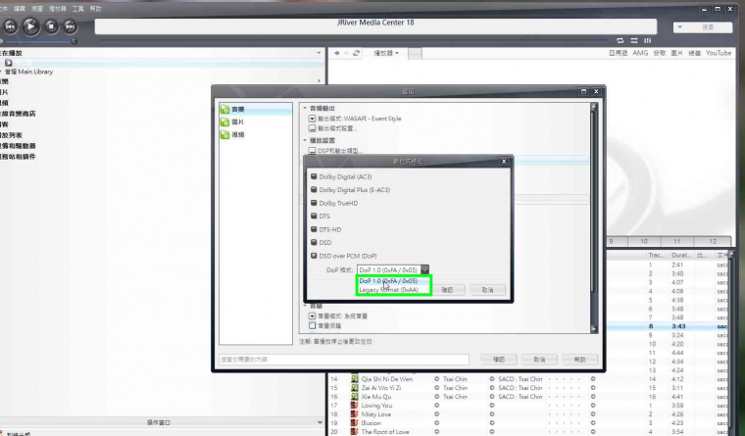Open the equalizer DSP bars icon
Viewport: 745px width, 436px height.
(647, 40)
